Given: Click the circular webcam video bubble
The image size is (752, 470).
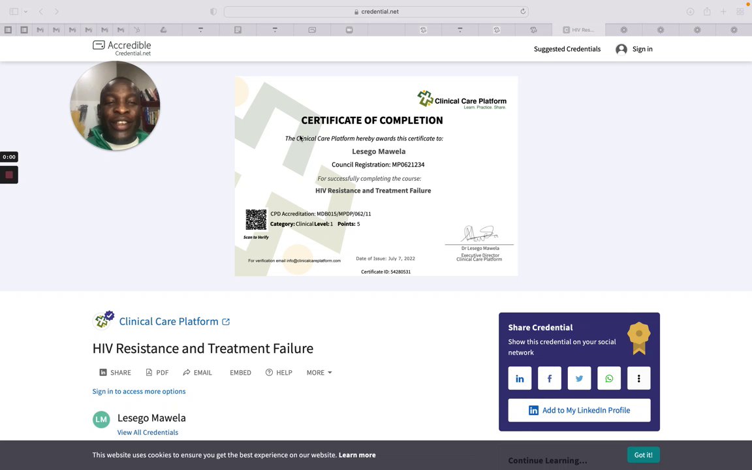Looking at the screenshot, I should [115, 106].
